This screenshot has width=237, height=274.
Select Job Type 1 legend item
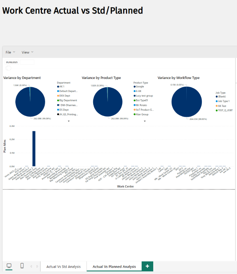coord(223,101)
